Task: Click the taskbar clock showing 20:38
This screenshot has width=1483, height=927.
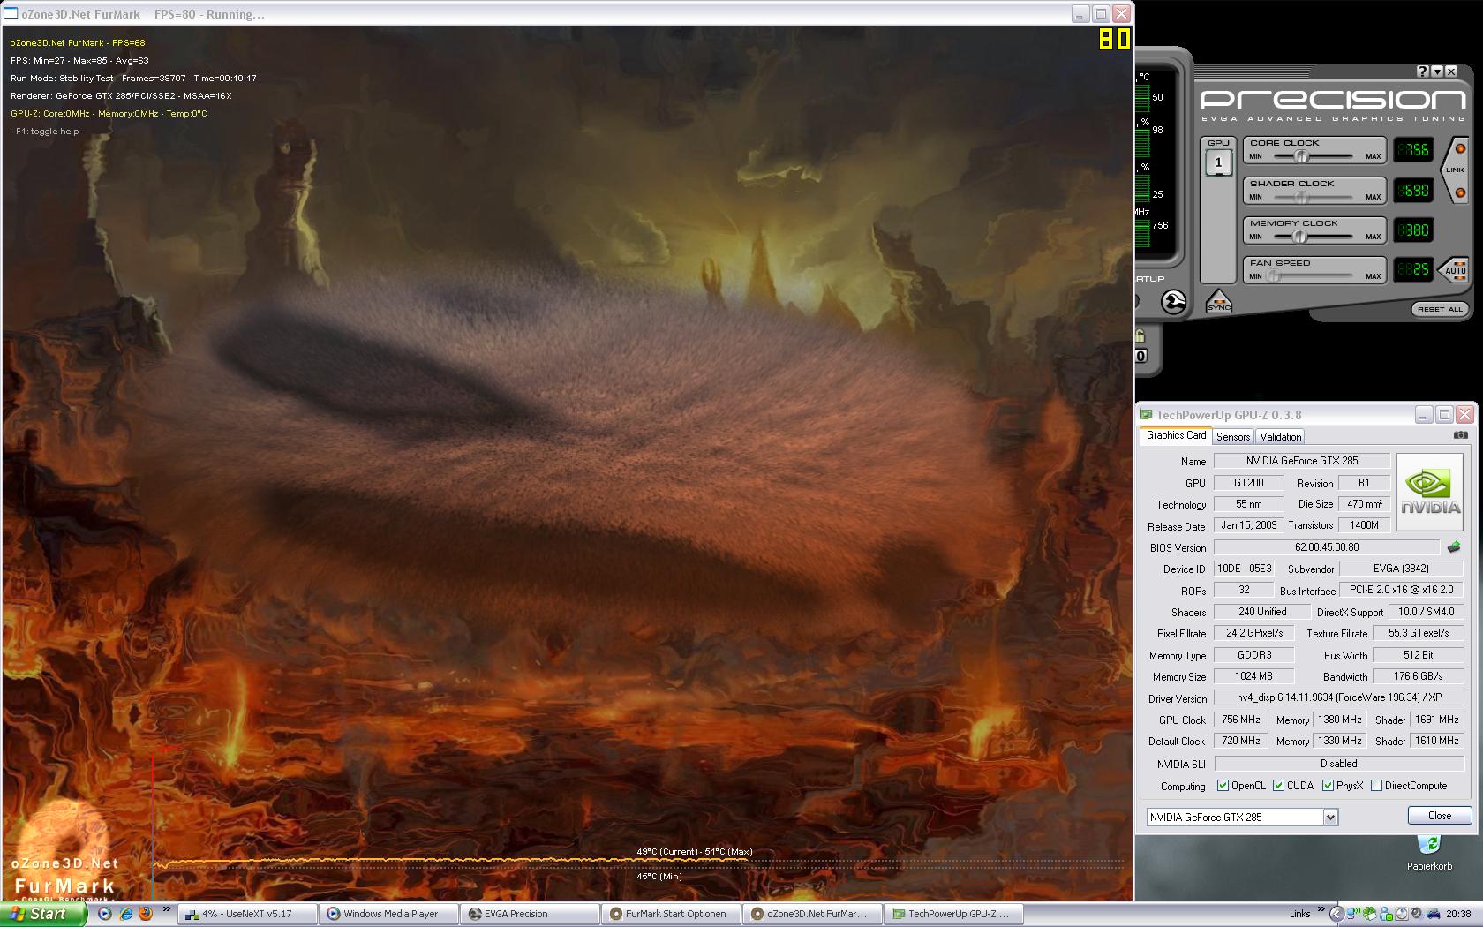Action: pyautogui.click(x=1458, y=914)
